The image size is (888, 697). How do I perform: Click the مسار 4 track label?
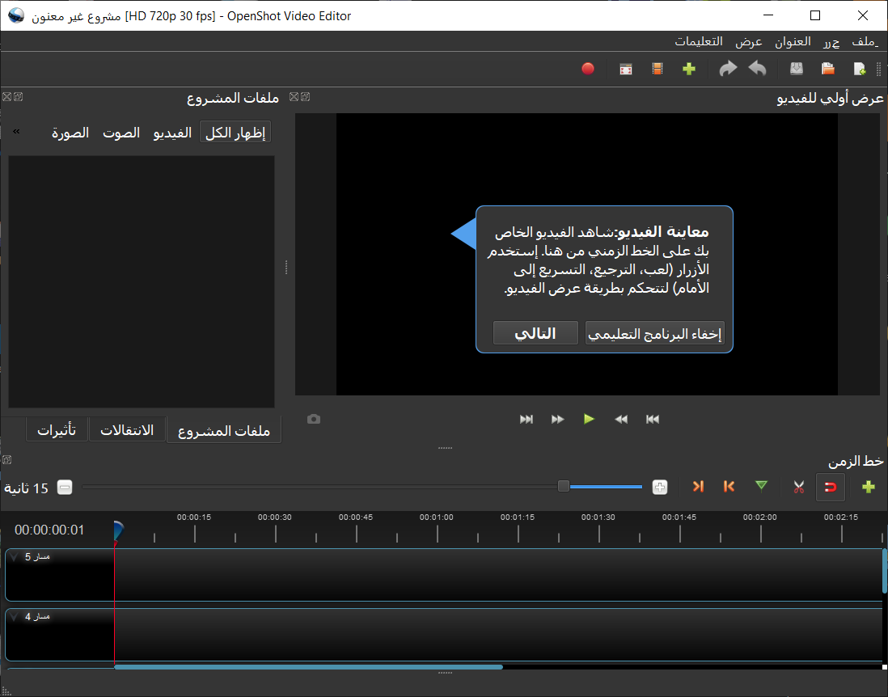[37, 617]
